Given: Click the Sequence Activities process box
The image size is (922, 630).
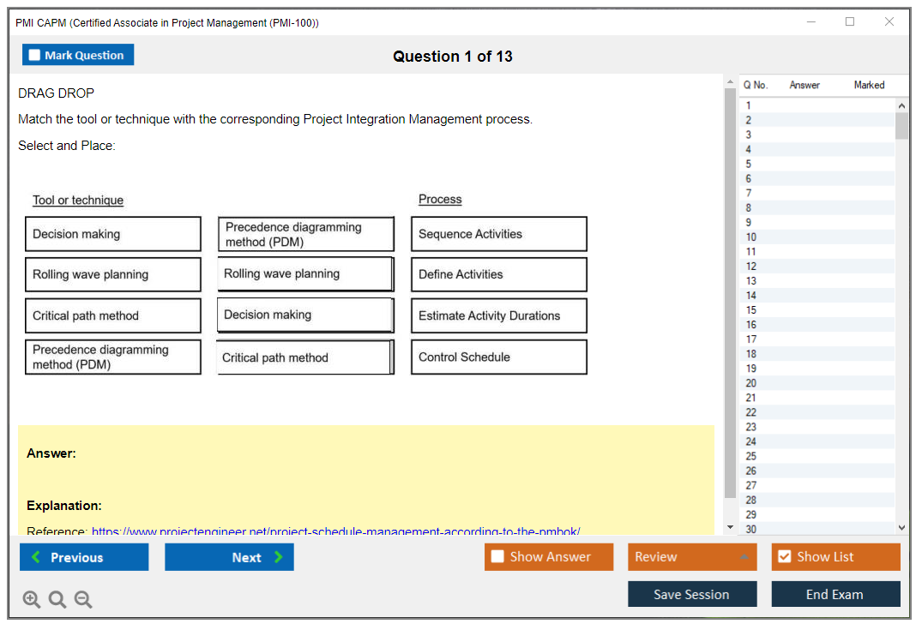Looking at the screenshot, I should pyautogui.click(x=498, y=234).
